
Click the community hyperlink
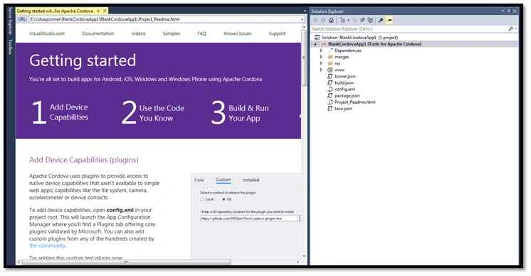(47, 246)
